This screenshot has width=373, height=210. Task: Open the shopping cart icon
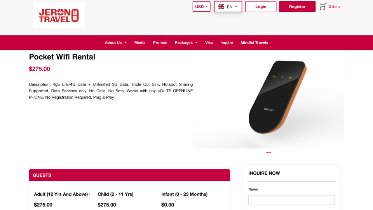click(x=323, y=7)
